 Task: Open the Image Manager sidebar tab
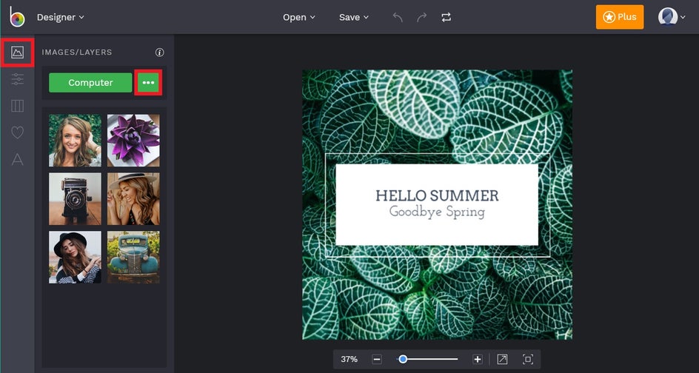point(17,53)
